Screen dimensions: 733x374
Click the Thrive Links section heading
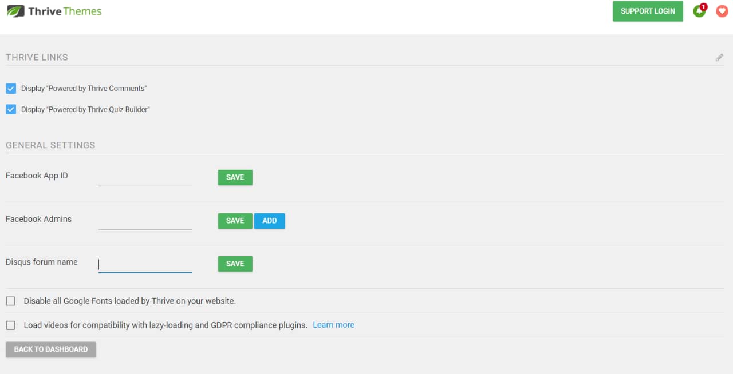click(x=37, y=57)
